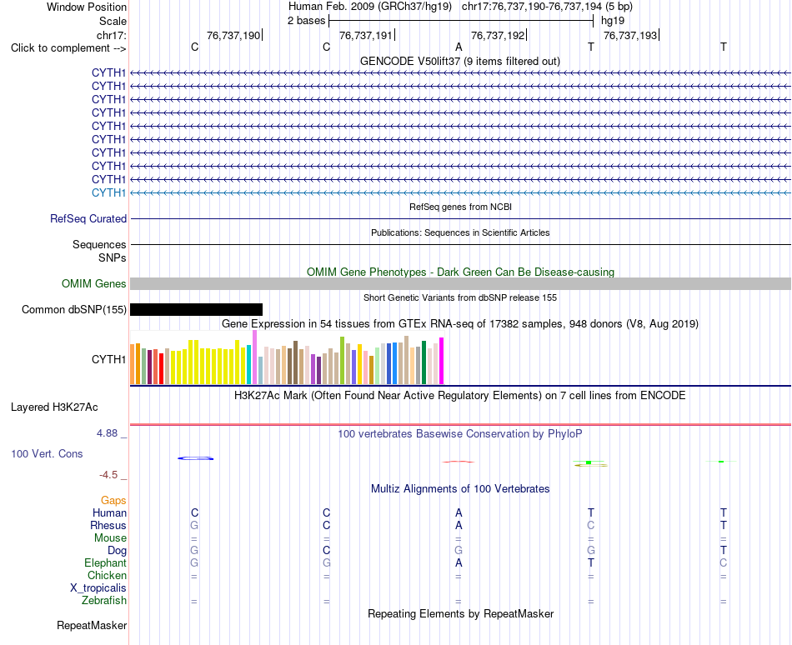Click 'Multiz Alignments of 100 Vertebrates' title
792x645 pixels.
tap(460, 488)
